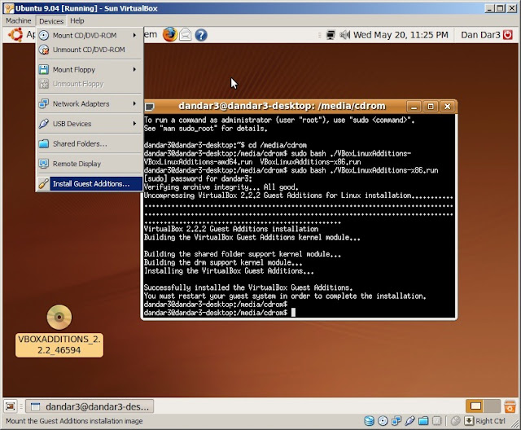The width and height of the screenshot is (521, 430).
Task: Click the Mount Floppy diskette icon
Action: pos(43,69)
